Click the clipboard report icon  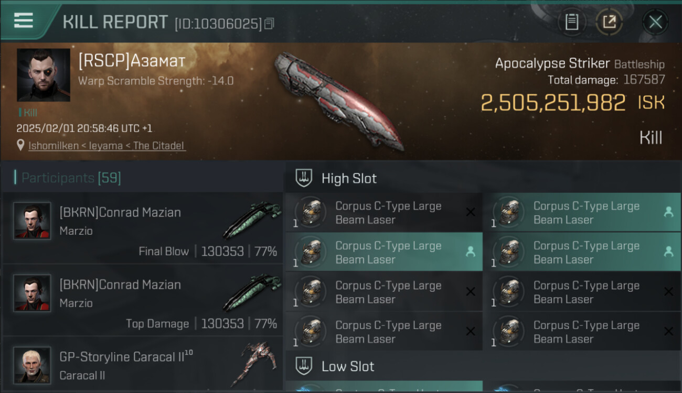[571, 22]
